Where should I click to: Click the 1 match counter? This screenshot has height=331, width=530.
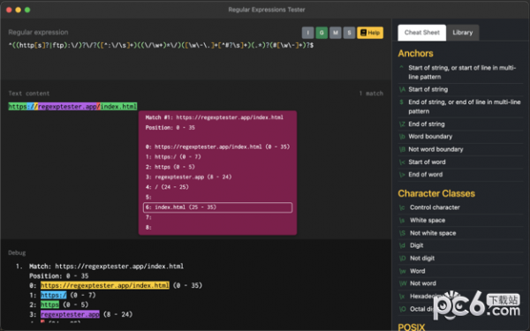pos(371,94)
